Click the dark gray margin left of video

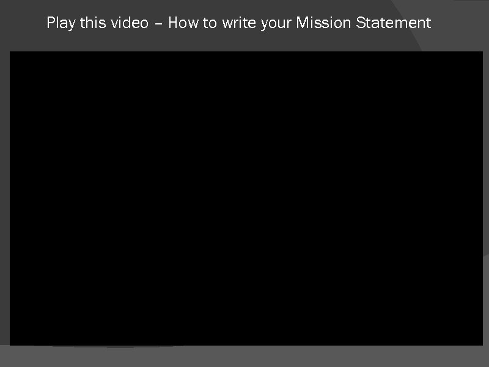coord(5,198)
